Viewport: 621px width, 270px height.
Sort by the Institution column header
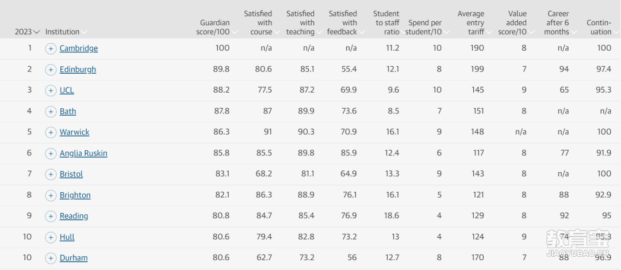(66, 32)
